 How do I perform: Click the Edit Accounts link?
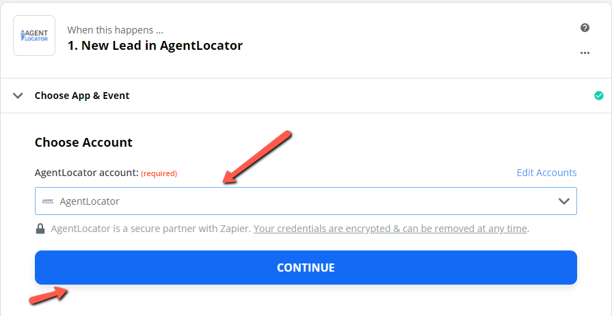[546, 173]
